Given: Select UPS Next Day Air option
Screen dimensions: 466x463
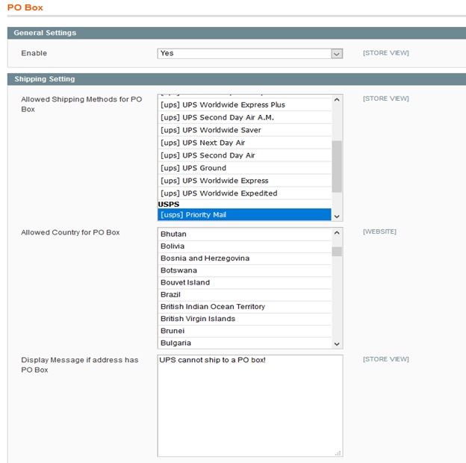Looking at the screenshot, I should coord(245,143).
